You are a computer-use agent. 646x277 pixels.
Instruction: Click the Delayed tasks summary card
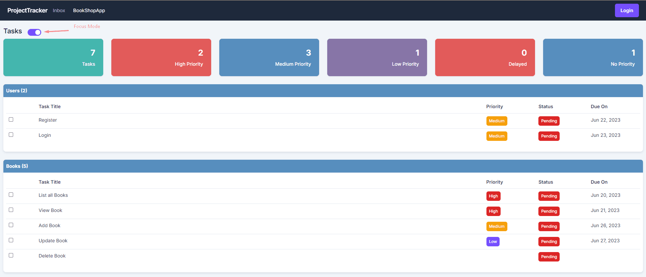point(485,57)
